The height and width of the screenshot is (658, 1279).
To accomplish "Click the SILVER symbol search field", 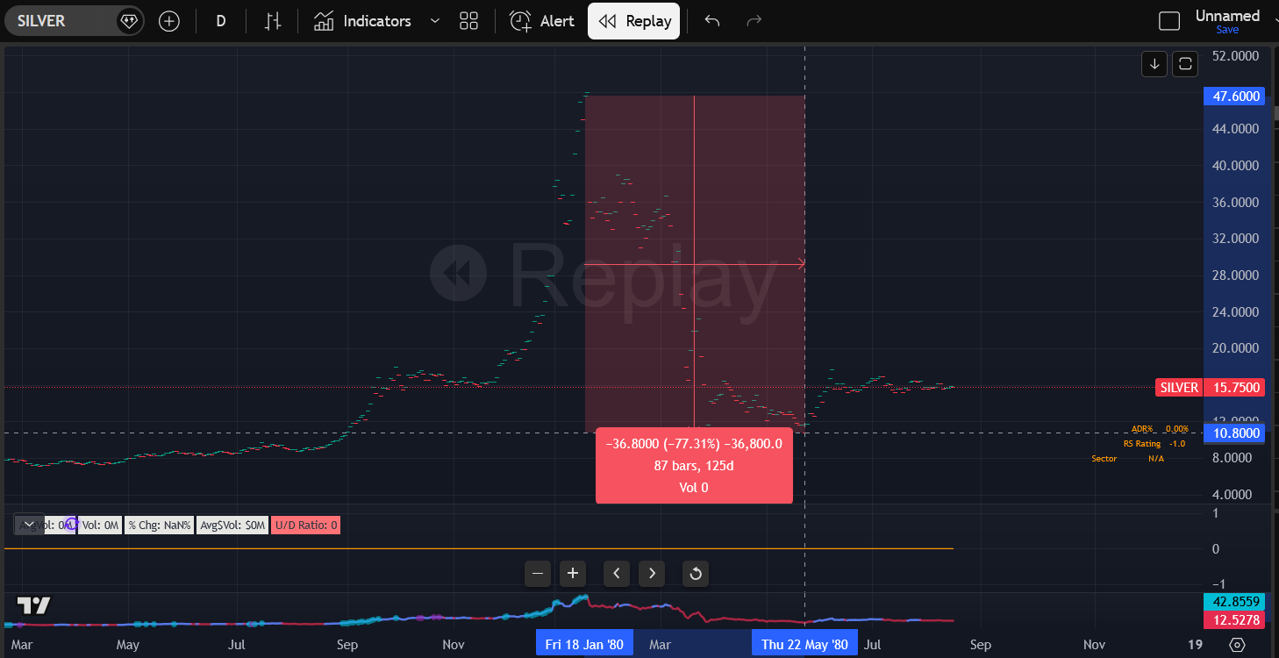I will point(61,21).
